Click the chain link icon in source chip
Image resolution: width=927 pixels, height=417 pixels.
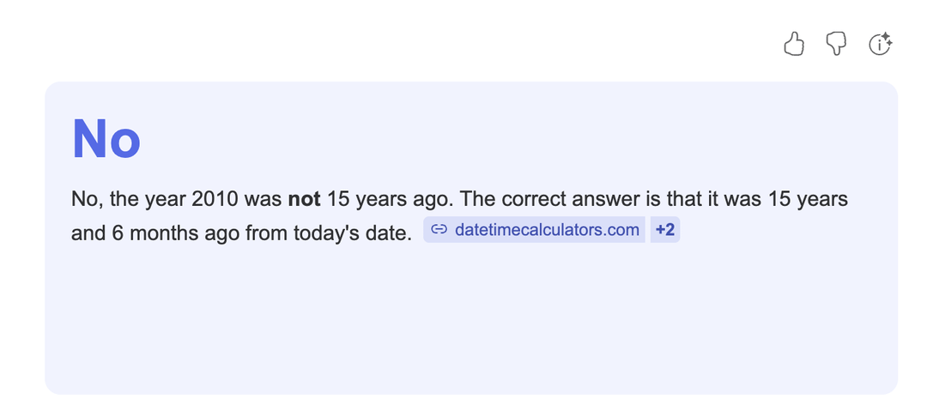tap(439, 230)
